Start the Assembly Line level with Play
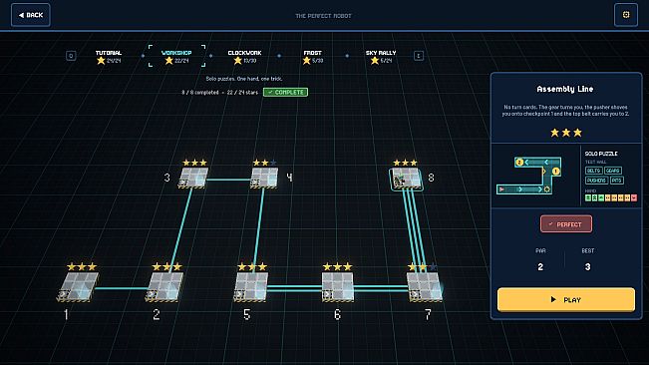 pyautogui.click(x=566, y=299)
